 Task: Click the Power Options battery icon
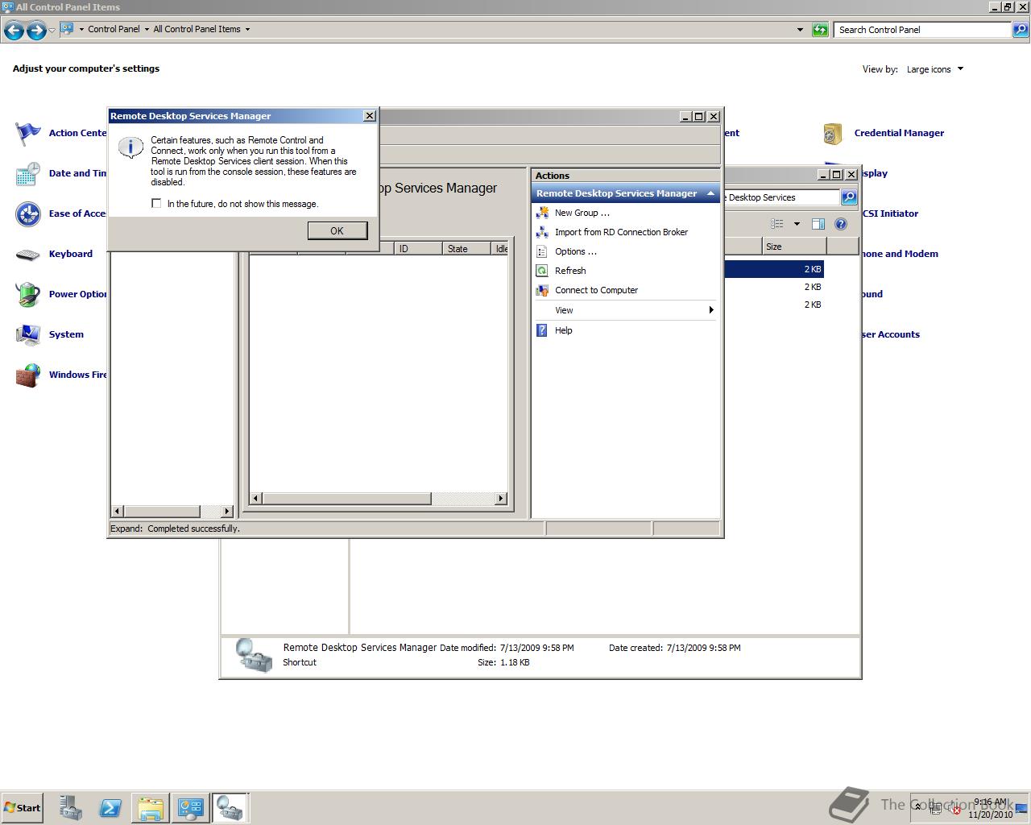tap(28, 294)
